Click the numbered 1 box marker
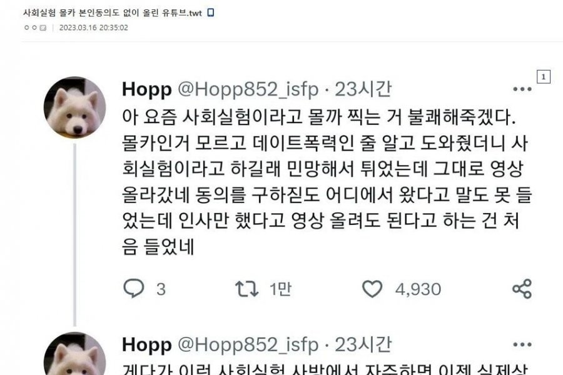This screenshot has height=375, width=563. pos(543,77)
